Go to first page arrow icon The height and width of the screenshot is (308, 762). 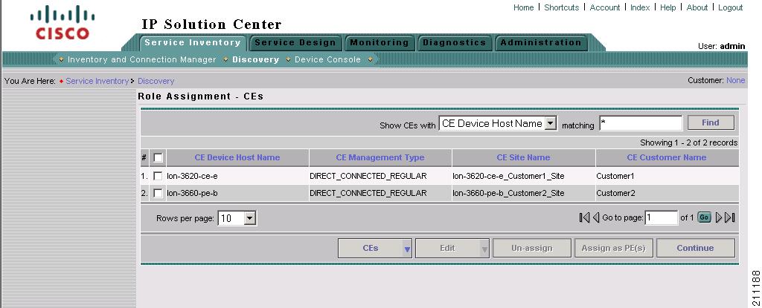pyautogui.click(x=585, y=217)
